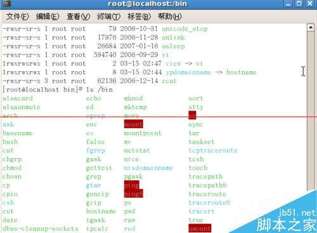Click the ypdomainname symlink text
The image size is (317, 233).
(188, 72)
